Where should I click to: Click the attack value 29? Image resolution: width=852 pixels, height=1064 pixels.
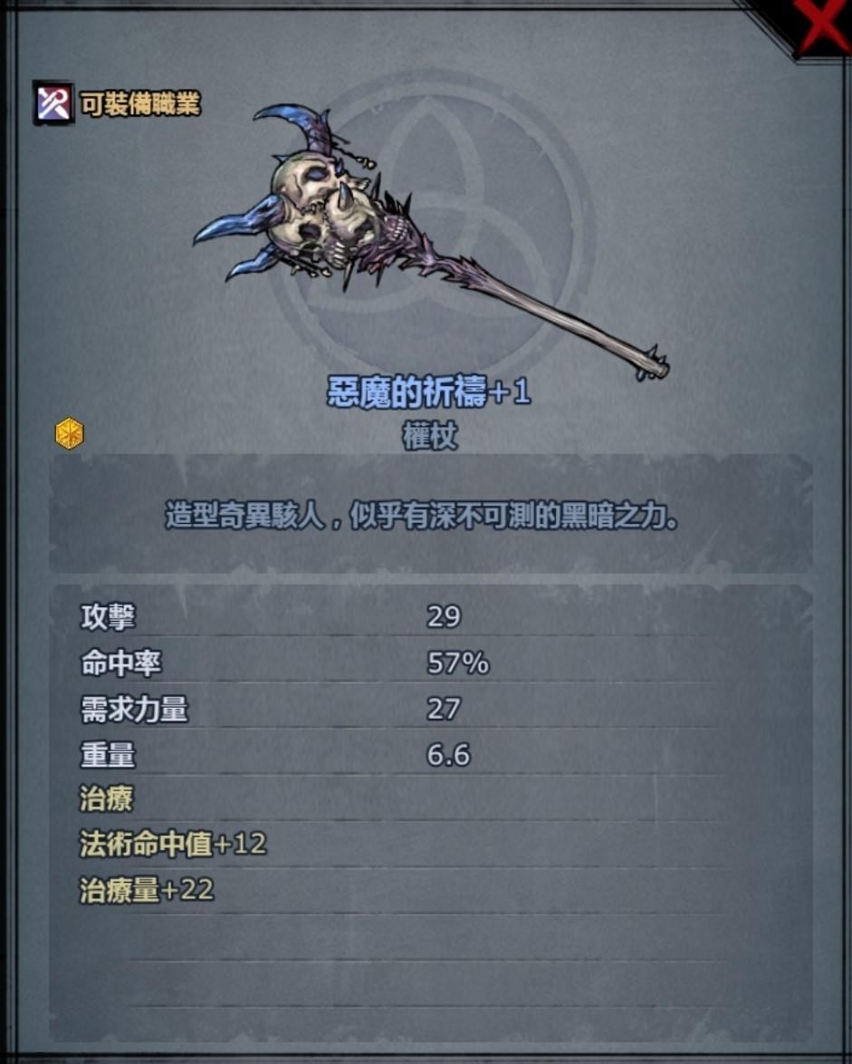coord(444,617)
